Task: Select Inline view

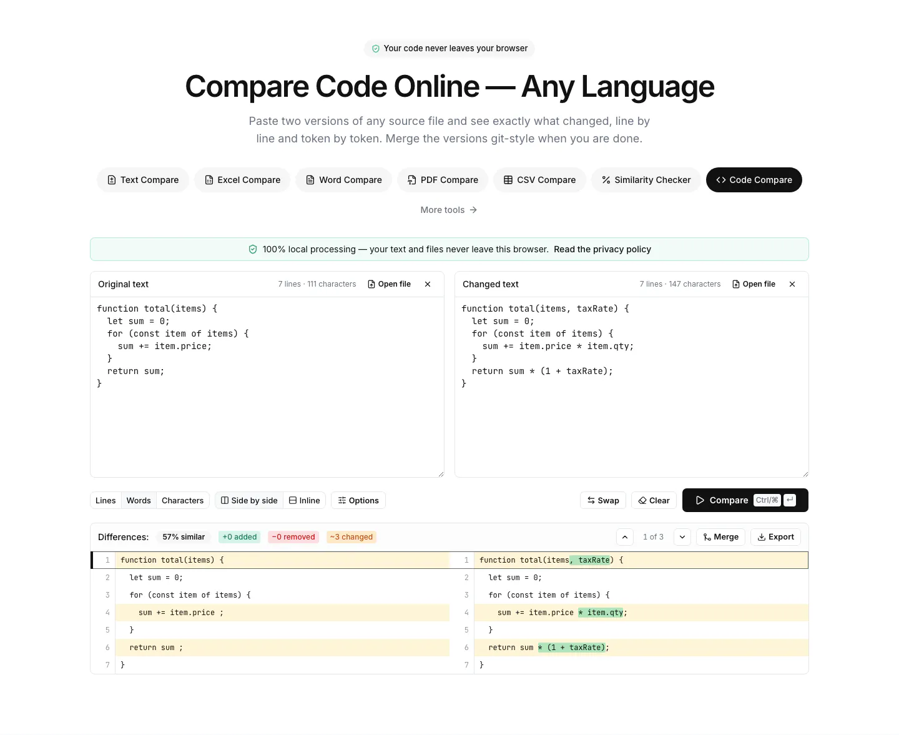Action: click(x=305, y=500)
